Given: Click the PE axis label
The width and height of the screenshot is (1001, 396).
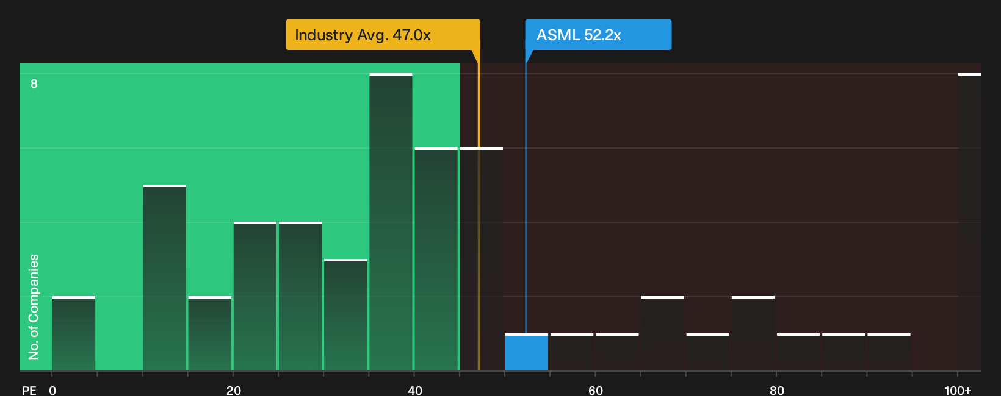Looking at the screenshot, I should pos(29,390).
